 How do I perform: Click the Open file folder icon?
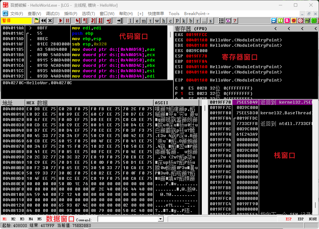tap(36, 21)
